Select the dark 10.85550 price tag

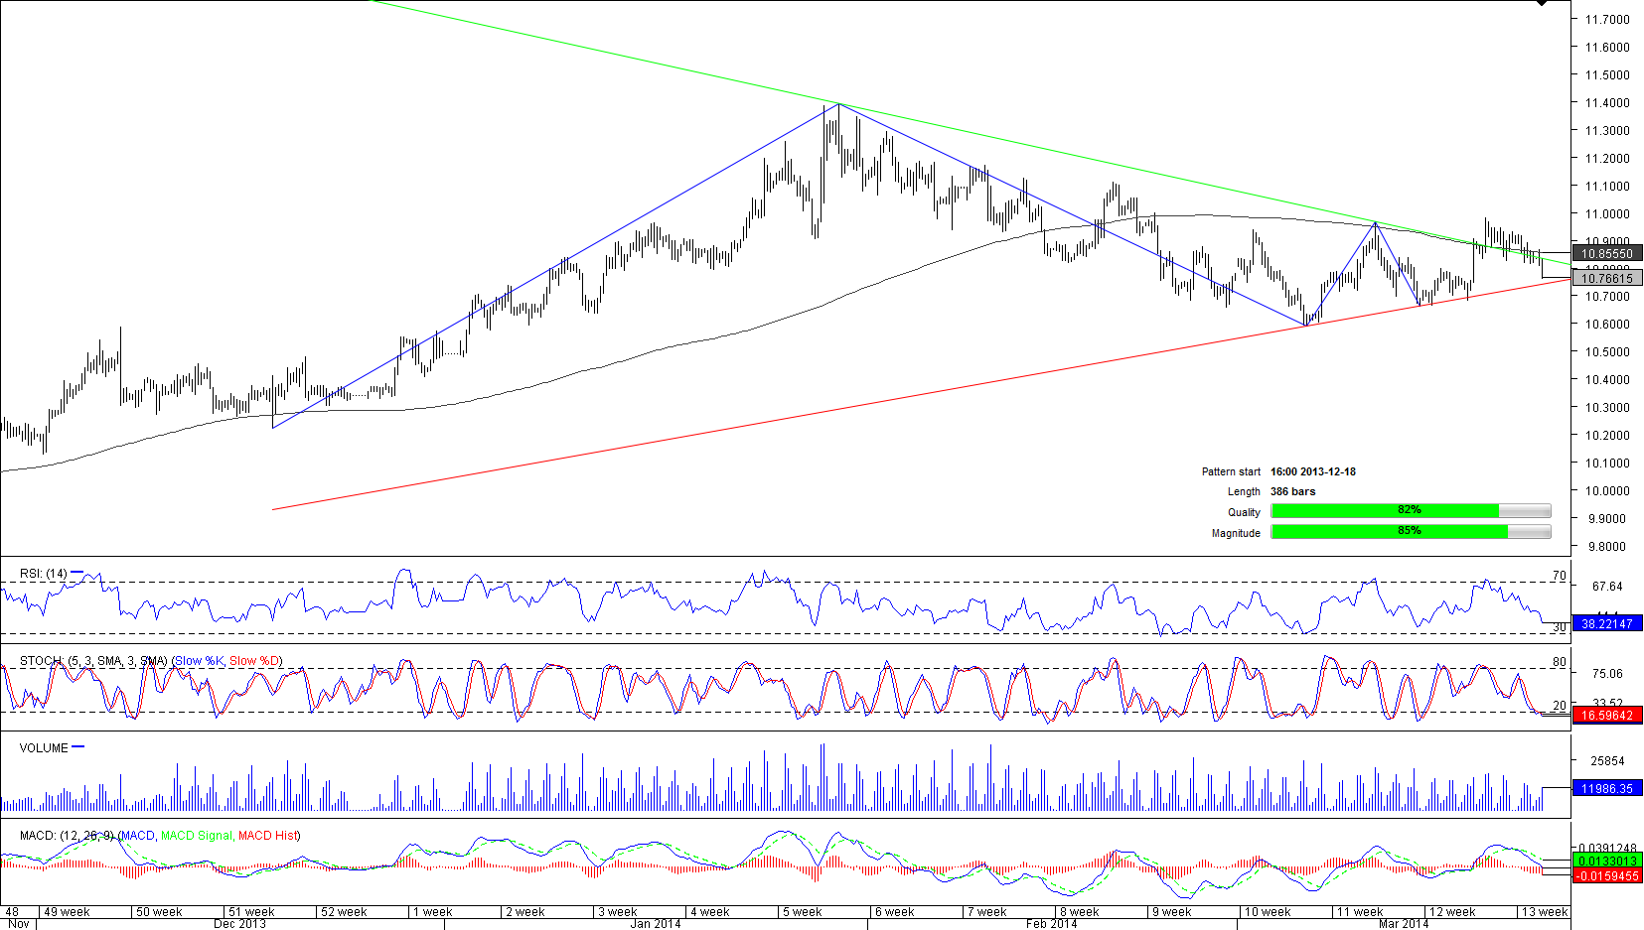(x=1606, y=254)
